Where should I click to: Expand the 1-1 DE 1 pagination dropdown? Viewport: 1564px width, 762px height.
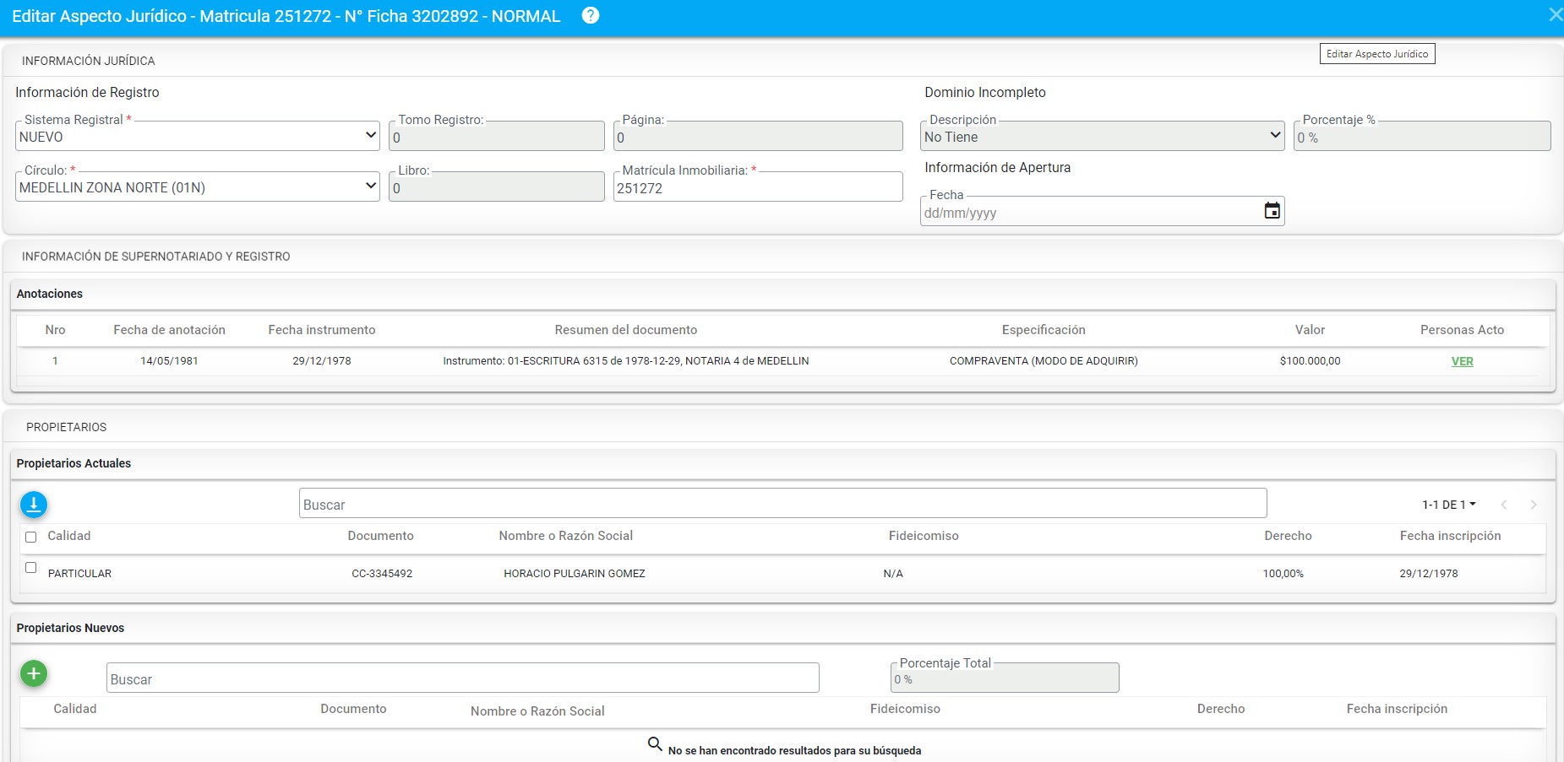pos(1448,505)
